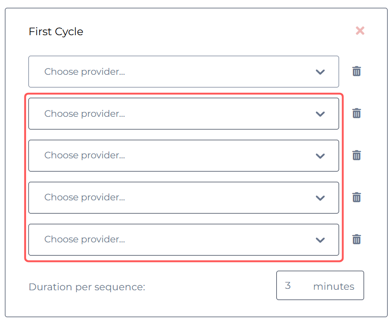
Task: Expand the fifth provider list via its chevron
Action: 320,240
